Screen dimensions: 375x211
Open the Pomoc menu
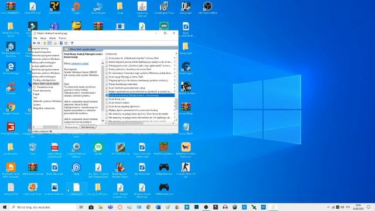pos(63,38)
